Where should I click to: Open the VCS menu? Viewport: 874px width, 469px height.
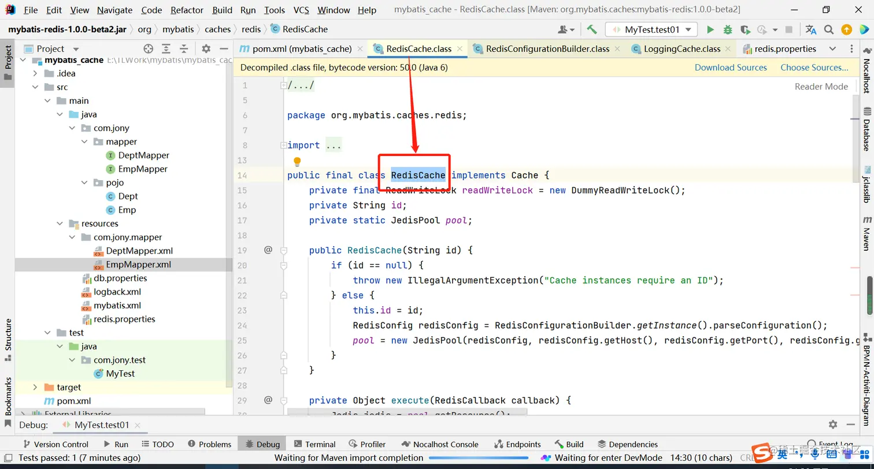click(301, 10)
